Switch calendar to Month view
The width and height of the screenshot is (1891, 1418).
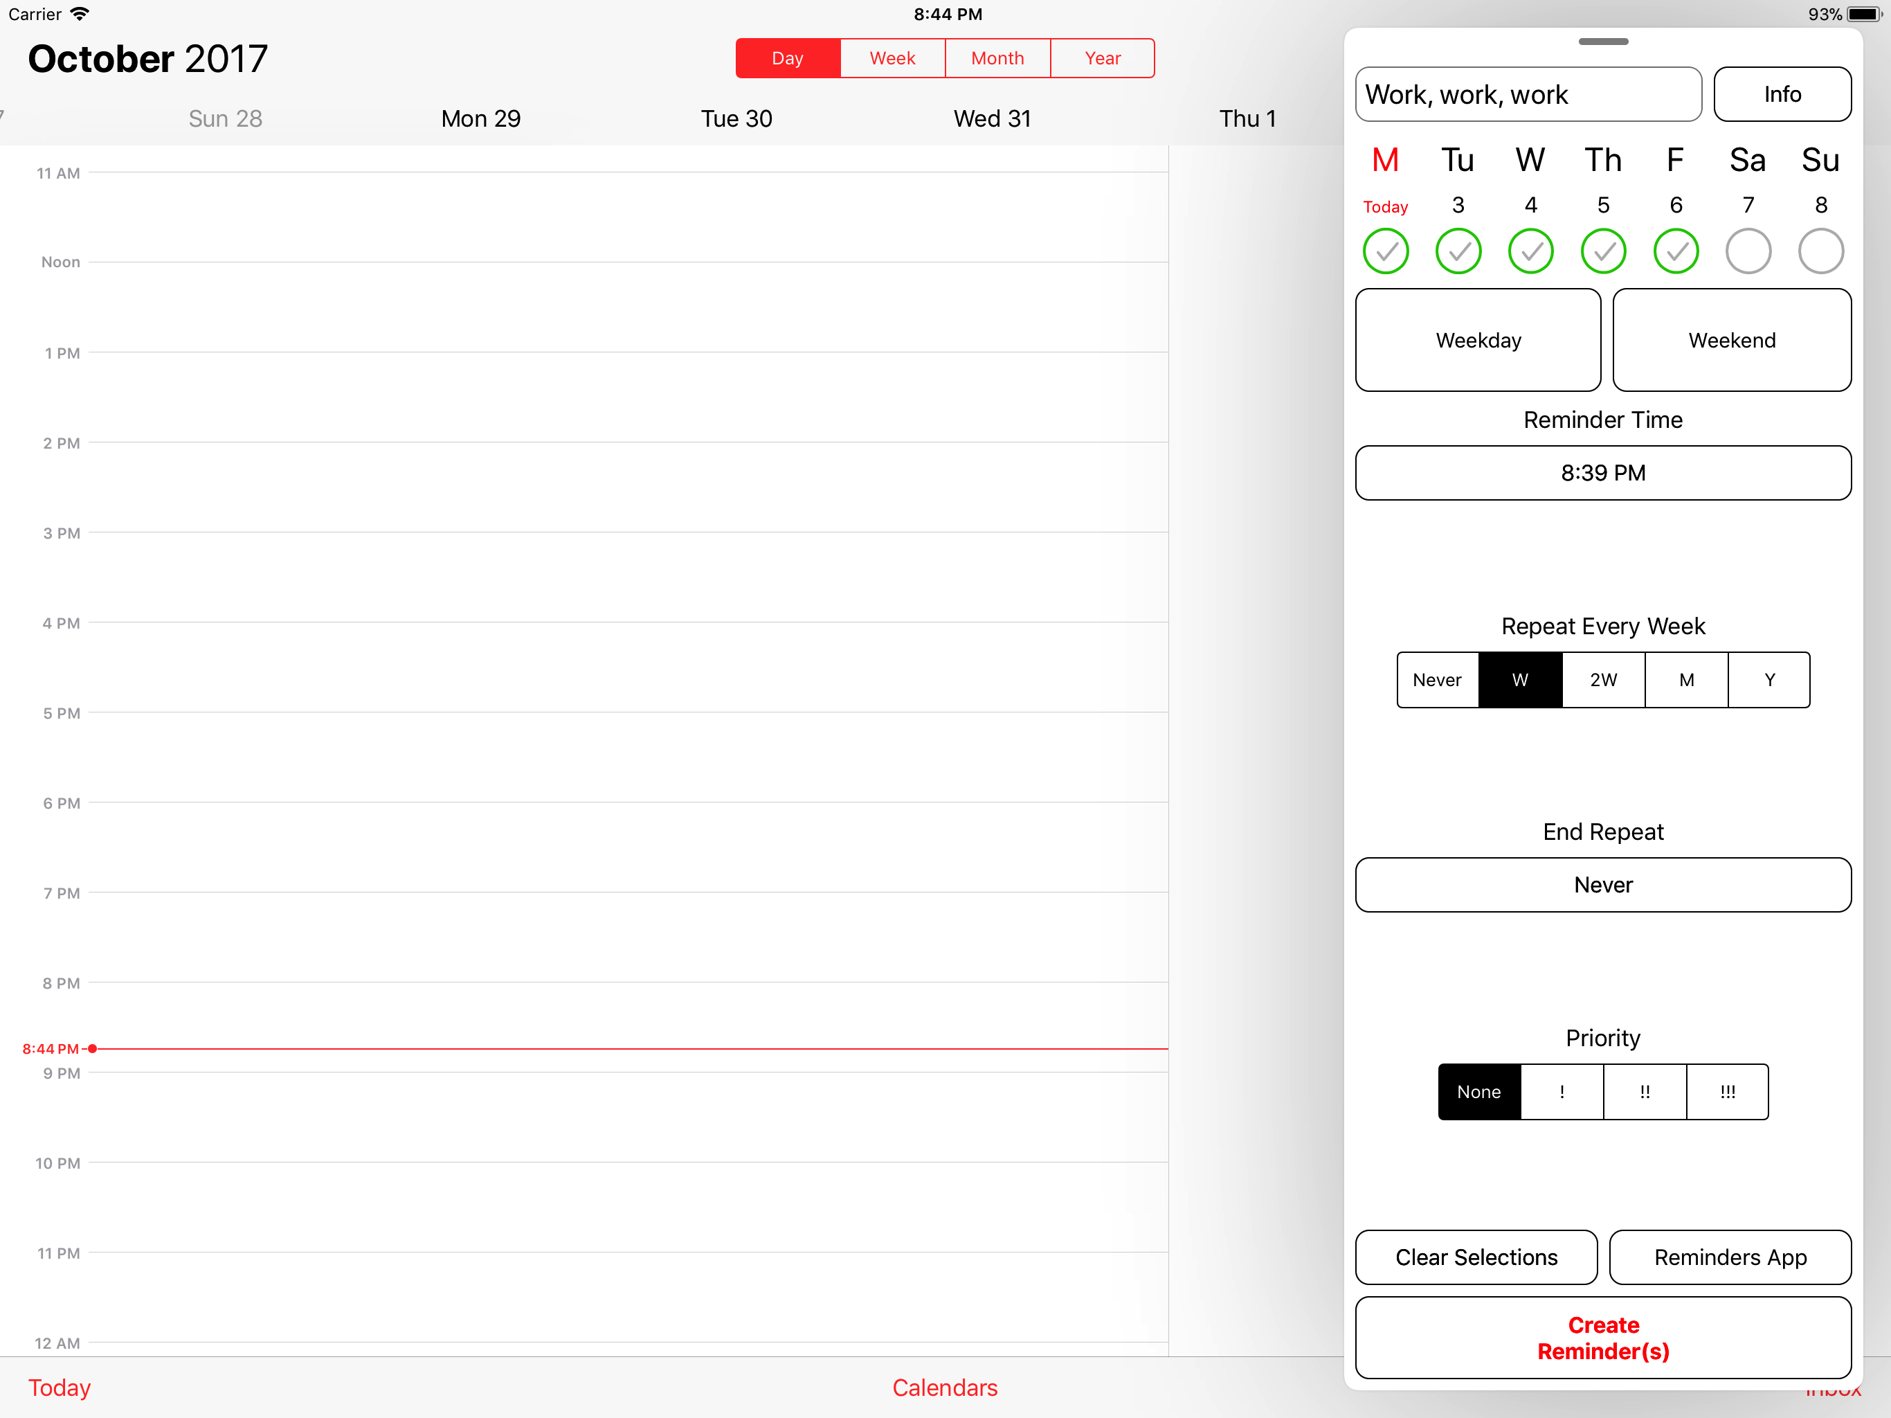coord(997,58)
